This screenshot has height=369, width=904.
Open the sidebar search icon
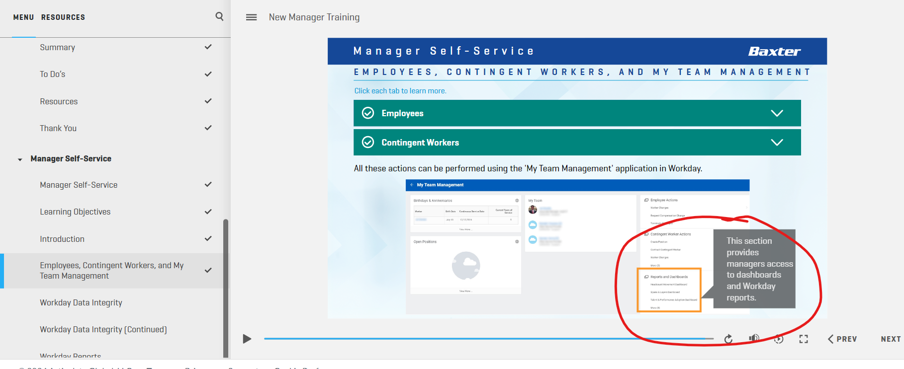point(219,16)
